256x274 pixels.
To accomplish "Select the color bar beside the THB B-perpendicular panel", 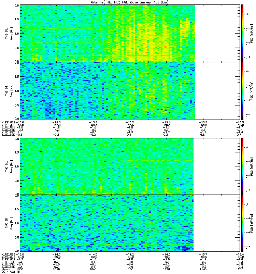I will coord(242,33).
